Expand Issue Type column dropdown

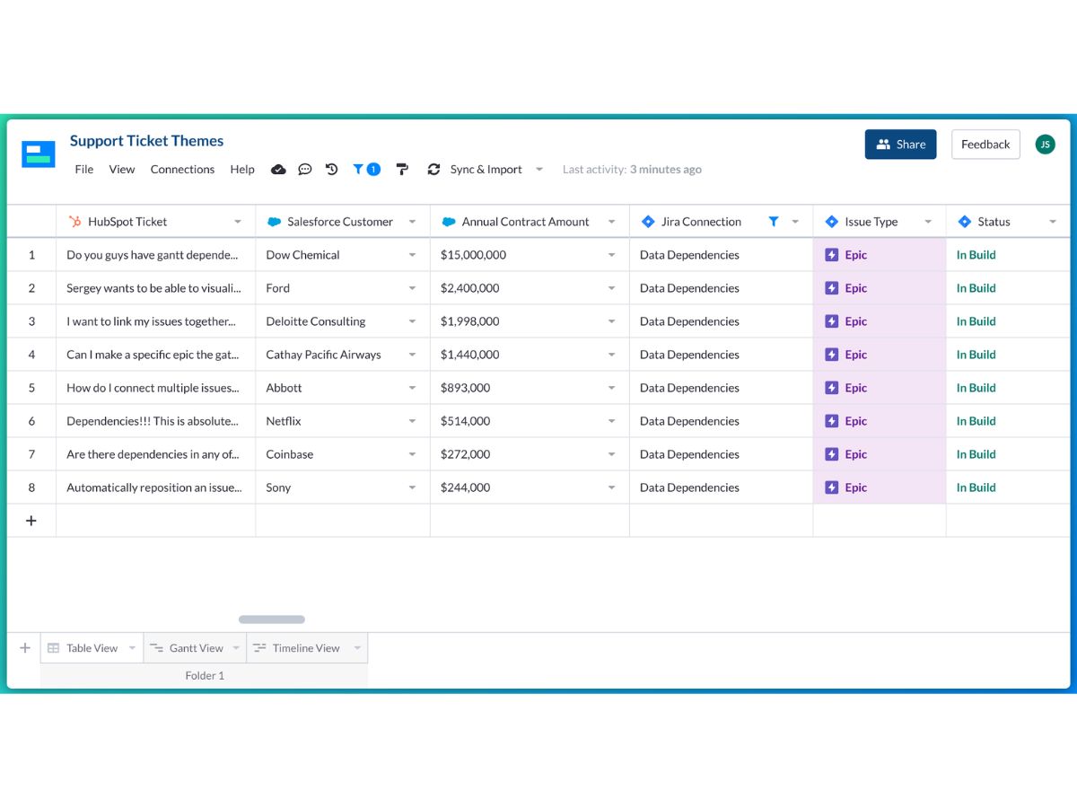pyautogui.click(x=928, y=222)
